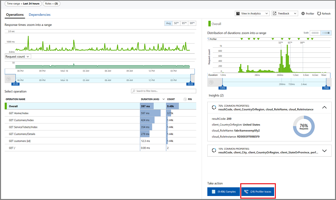
Task: Select the GET Home/Index operation row
Action: pos(100,113)
